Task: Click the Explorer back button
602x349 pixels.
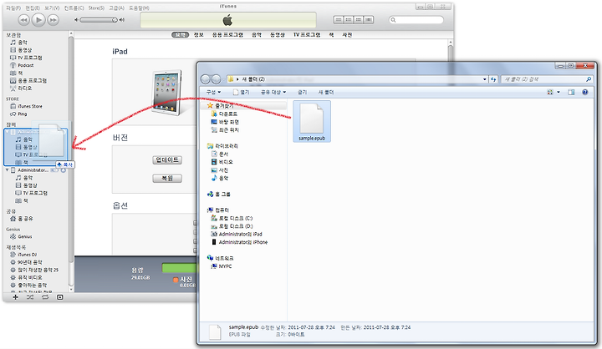Action: coord(206,79)
